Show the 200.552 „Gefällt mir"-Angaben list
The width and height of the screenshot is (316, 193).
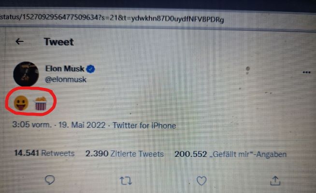click(x=230, y=154)
